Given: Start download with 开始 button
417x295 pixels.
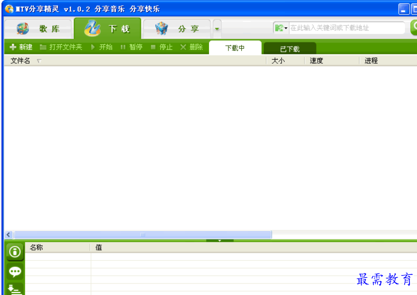Looking at the screenshot, I should pos(102,47).
